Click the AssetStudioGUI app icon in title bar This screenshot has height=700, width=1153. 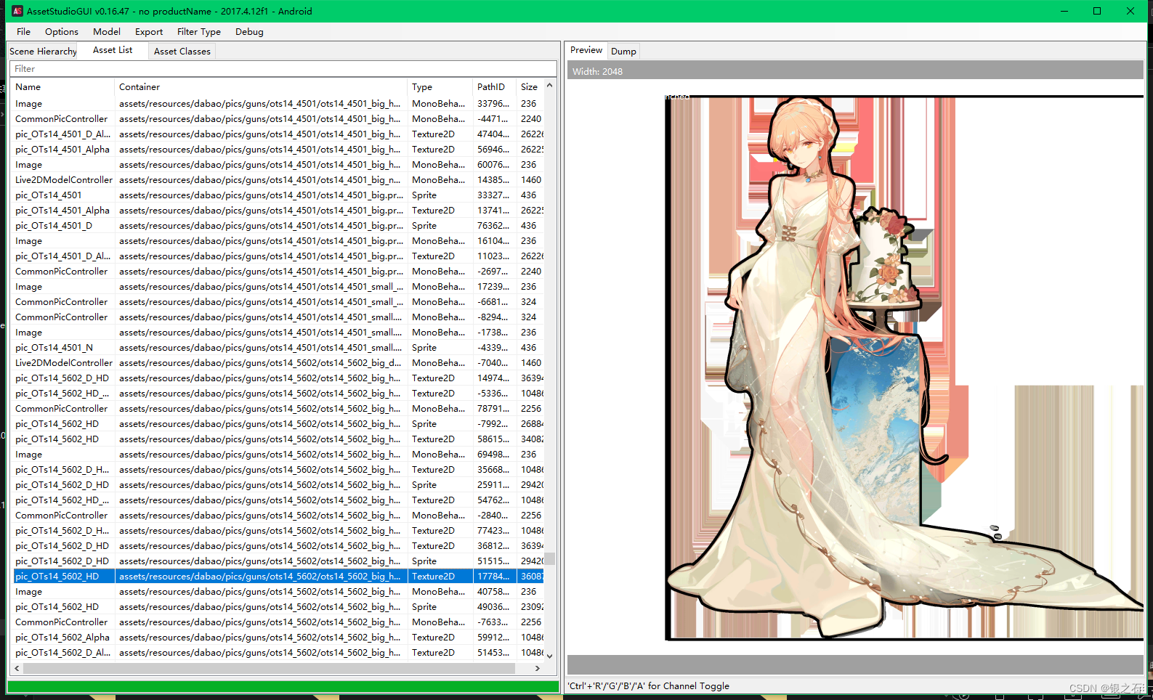17,11
